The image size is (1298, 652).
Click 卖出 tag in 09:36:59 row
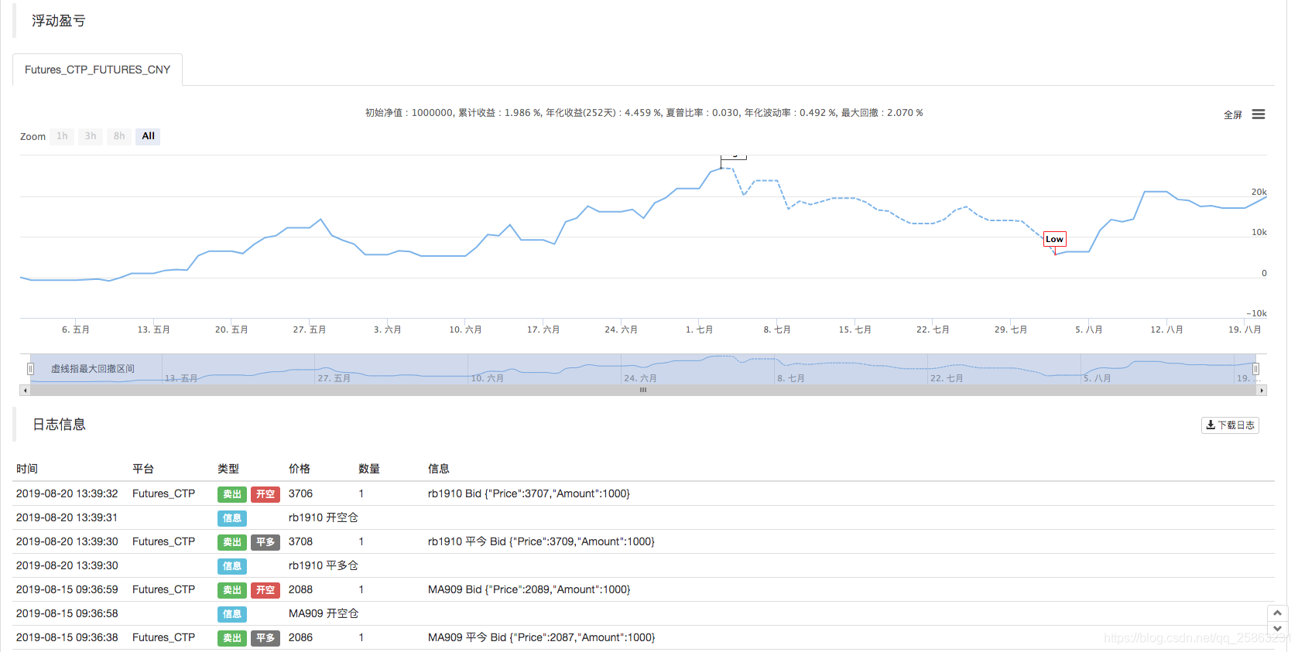pos(232,590)
